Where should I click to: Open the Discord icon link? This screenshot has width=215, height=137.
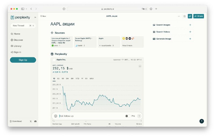35,121
